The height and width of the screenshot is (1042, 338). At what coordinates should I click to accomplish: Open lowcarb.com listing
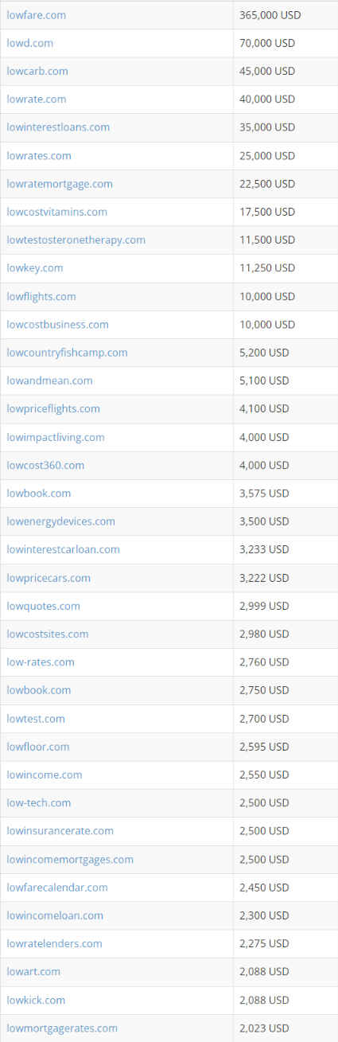point(37,71)
